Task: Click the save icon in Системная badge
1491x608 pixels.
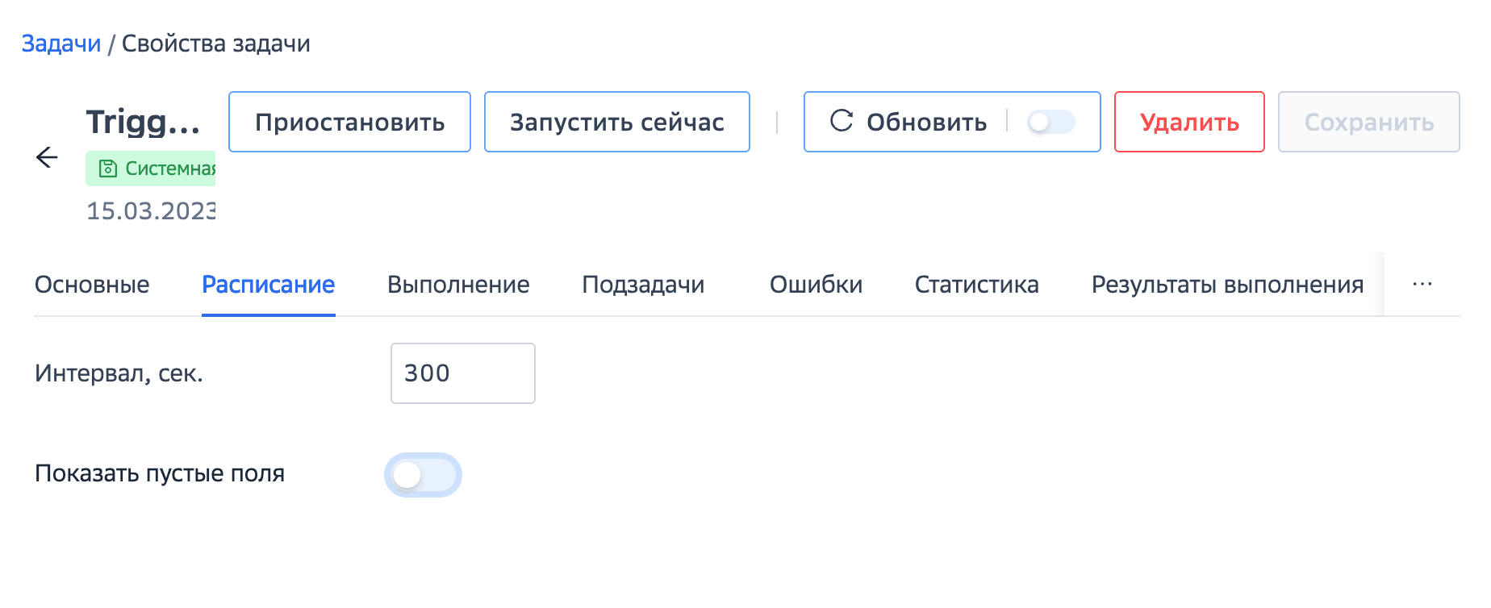Action: coord(107,169)
